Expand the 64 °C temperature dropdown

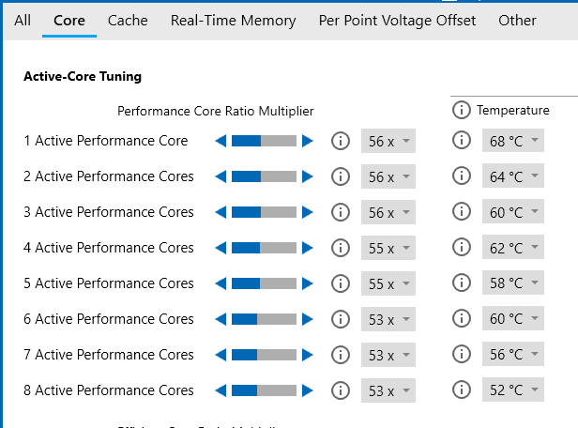[x=512, y=176]
